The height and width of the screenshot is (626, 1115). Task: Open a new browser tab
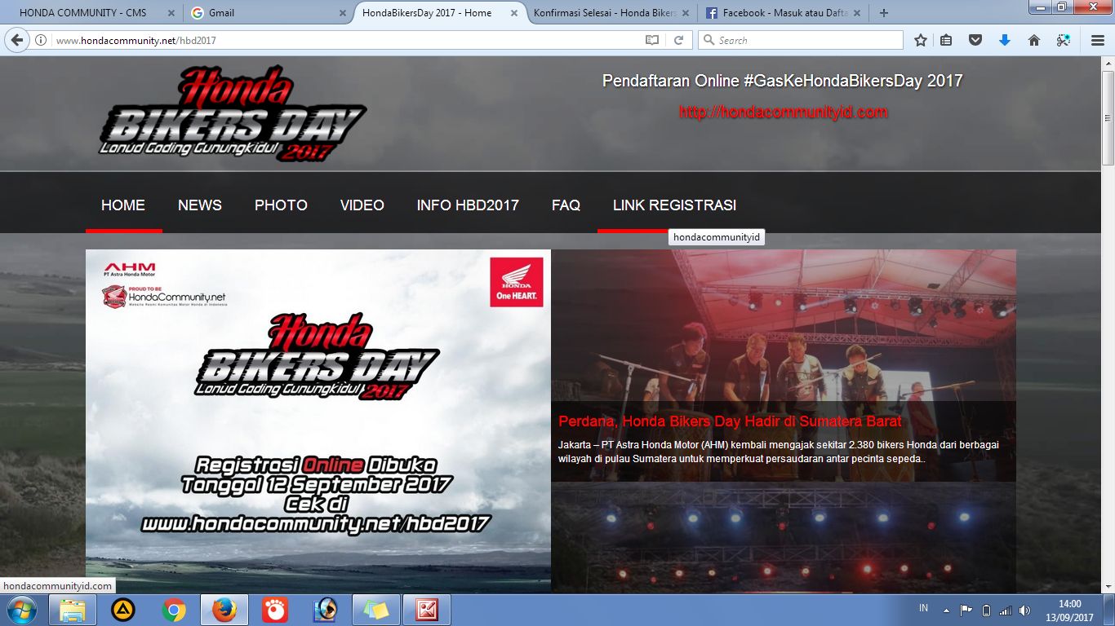coord(884,13)
